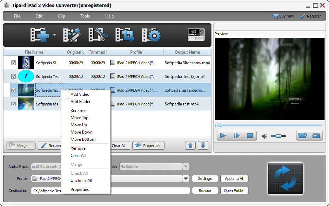
Task: Toggle the NVIDIA acceleration switch
Action: click(x=196, y=35)
